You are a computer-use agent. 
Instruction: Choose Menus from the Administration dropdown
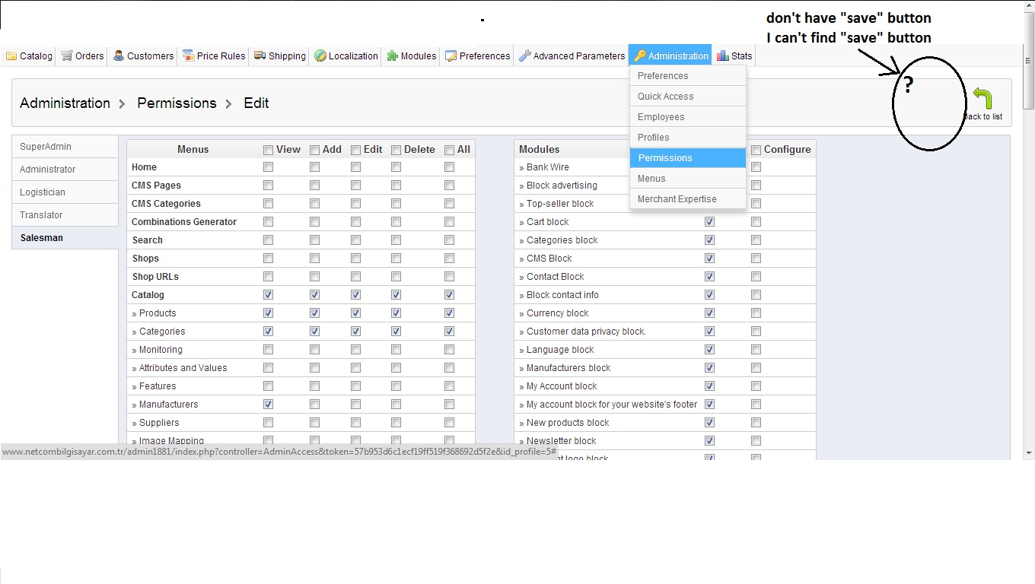coord(688,179)
